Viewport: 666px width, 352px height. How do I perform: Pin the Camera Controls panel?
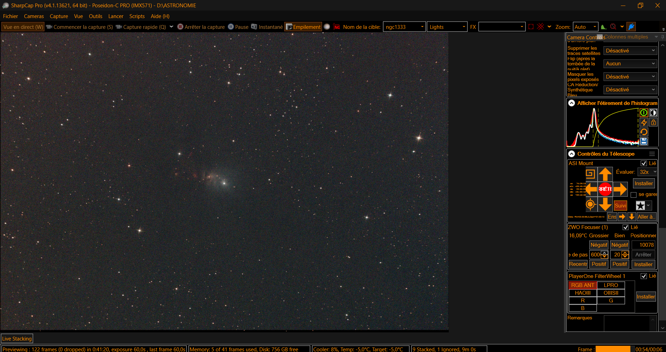pyautogui.click(x=663, y=37)
